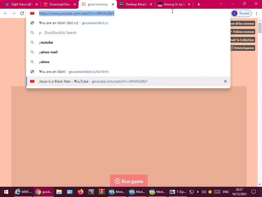Viewport: 262px width, 197px height.
Task: Click the browser back arrow
Action: click(6, 13)
